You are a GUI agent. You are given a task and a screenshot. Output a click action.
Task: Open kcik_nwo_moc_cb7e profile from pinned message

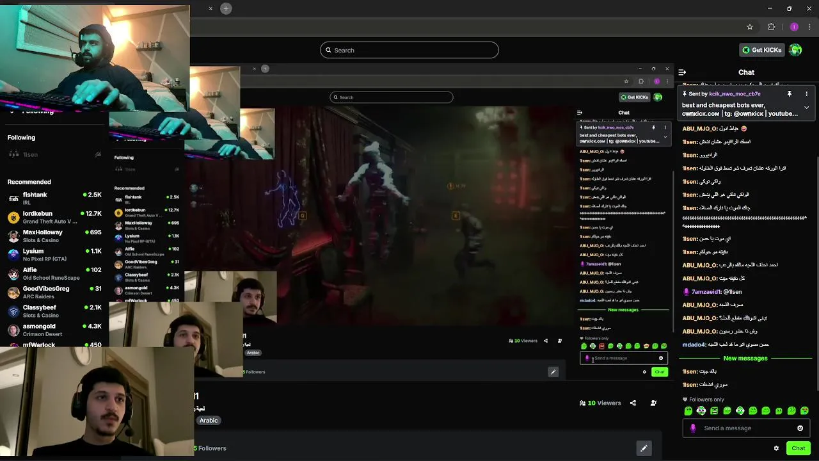click(735, 94)
